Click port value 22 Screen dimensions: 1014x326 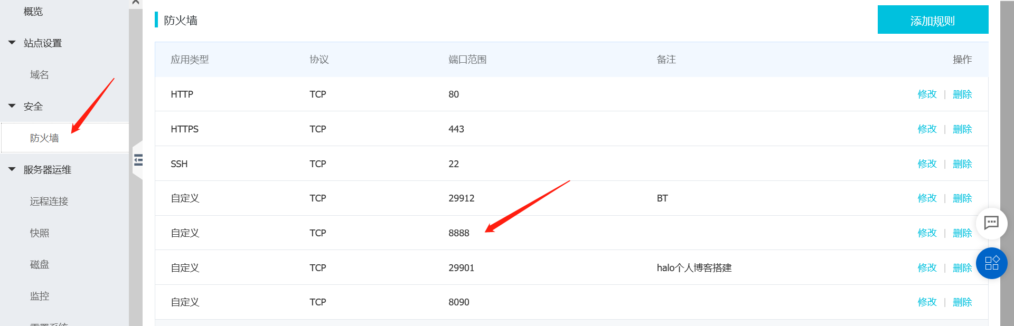454,164
